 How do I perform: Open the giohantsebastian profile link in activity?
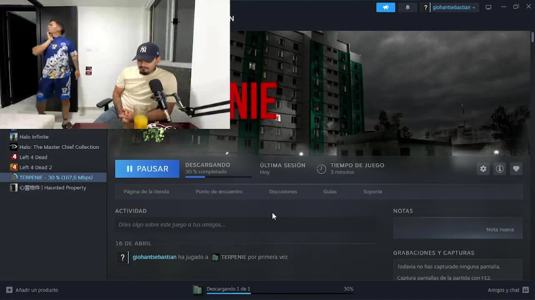click(155, 257)
